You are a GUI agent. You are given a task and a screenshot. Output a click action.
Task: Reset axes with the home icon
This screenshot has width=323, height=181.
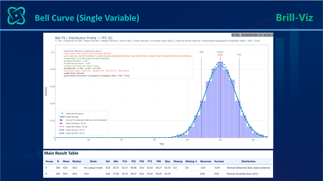(271, 35)
